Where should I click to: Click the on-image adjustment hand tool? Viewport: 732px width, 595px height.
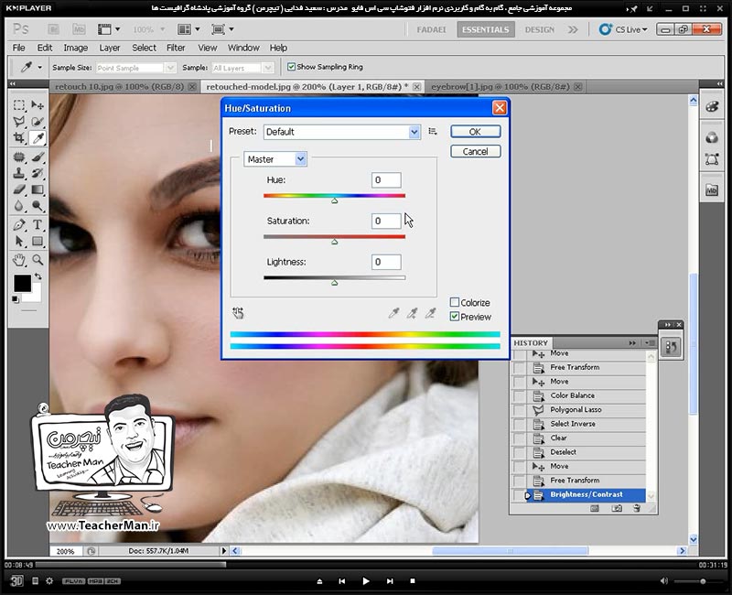[238, 313]
